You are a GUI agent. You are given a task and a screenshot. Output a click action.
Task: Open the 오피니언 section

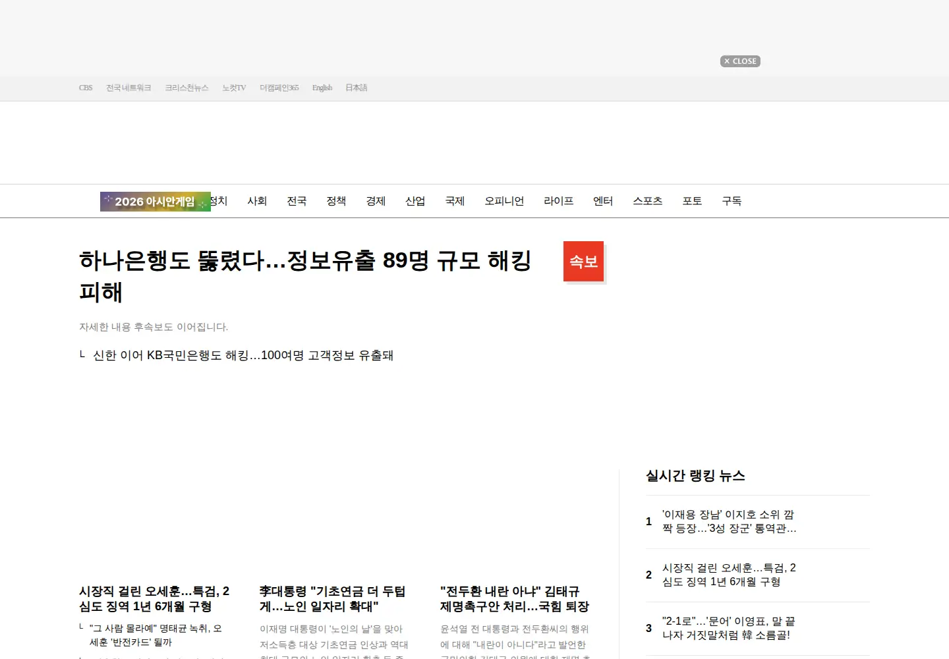[504, 201]
